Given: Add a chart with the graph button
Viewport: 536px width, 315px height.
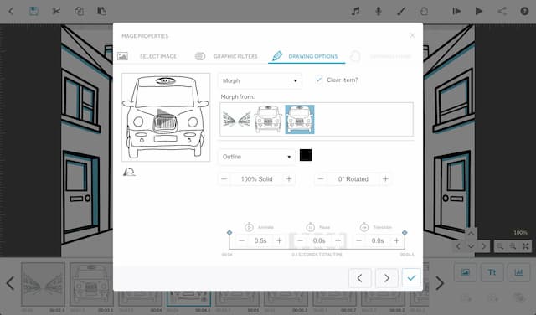Looking at the screenshot, I should [x=518, y=272].
